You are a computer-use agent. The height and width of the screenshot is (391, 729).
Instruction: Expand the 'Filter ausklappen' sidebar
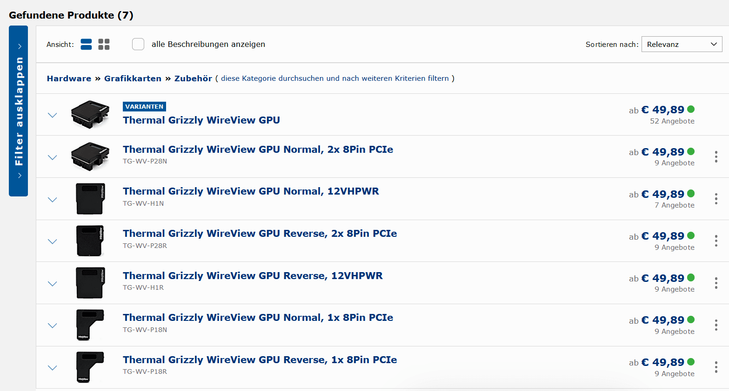point(19,111)
